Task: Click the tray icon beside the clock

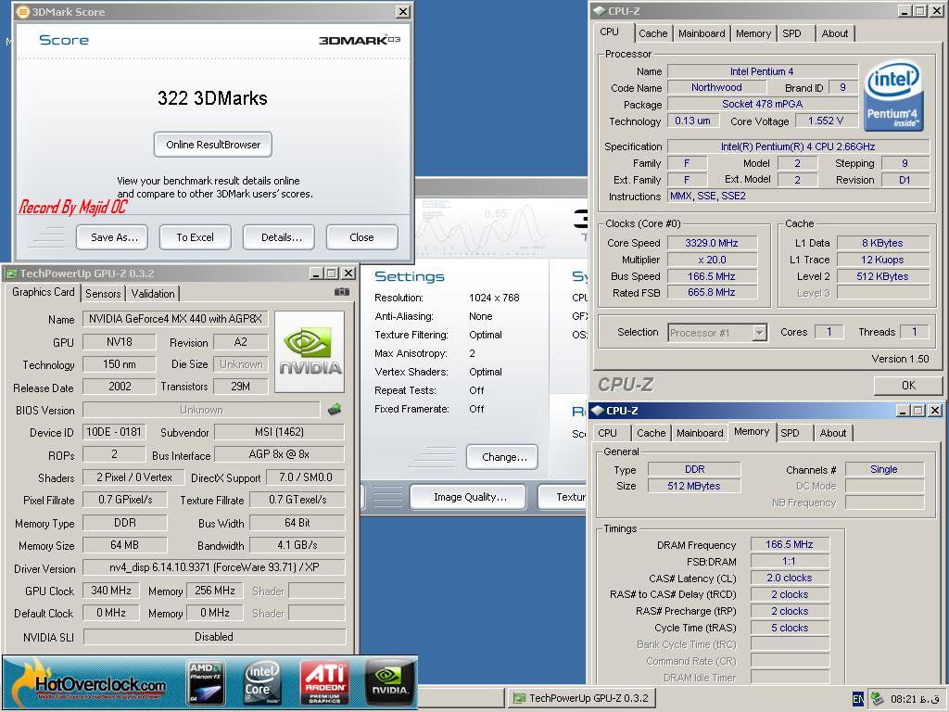Action: point(877,699)
